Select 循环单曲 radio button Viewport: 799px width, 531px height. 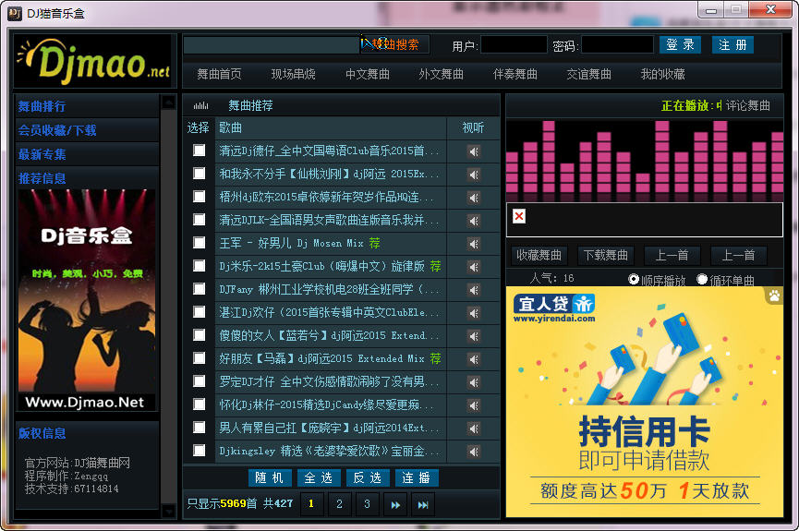(702, 279)
